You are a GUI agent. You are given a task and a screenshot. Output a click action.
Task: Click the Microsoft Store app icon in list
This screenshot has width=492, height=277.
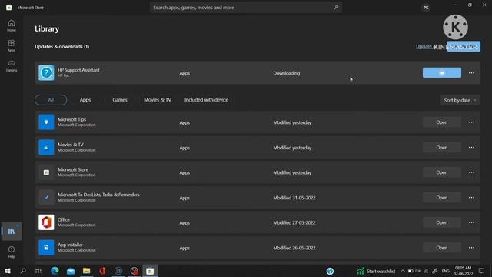tap(46, 172)
